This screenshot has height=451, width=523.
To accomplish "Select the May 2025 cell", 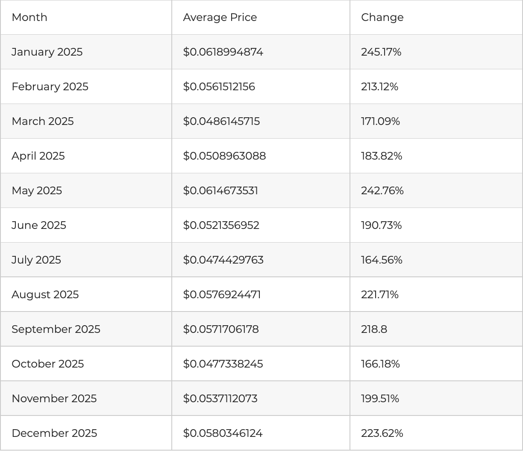I will [x=37, y=191].
